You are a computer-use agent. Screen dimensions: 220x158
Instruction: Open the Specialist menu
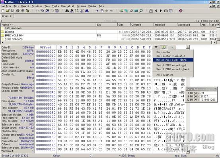[x=68, y=6]
